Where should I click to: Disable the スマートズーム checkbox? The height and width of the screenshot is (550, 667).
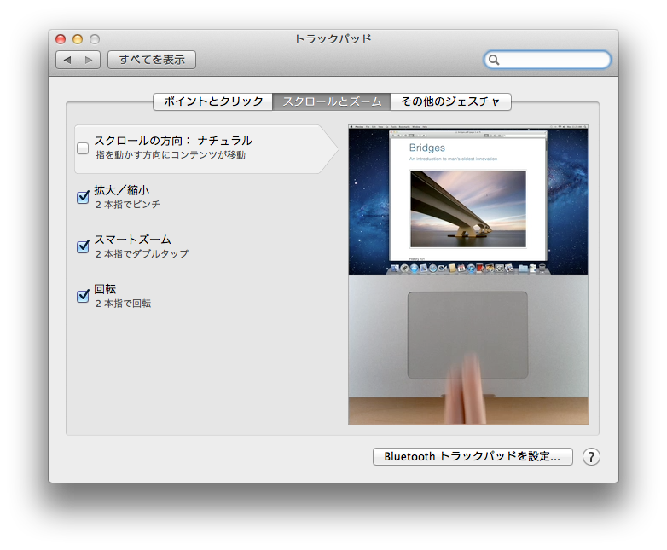coord(83,246)
